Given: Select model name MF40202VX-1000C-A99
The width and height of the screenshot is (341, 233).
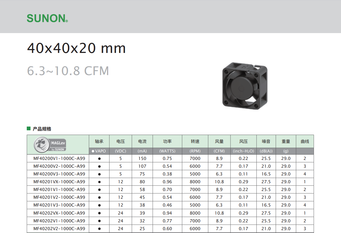Looking at the screenshot, I should click(x=59, y=213).
